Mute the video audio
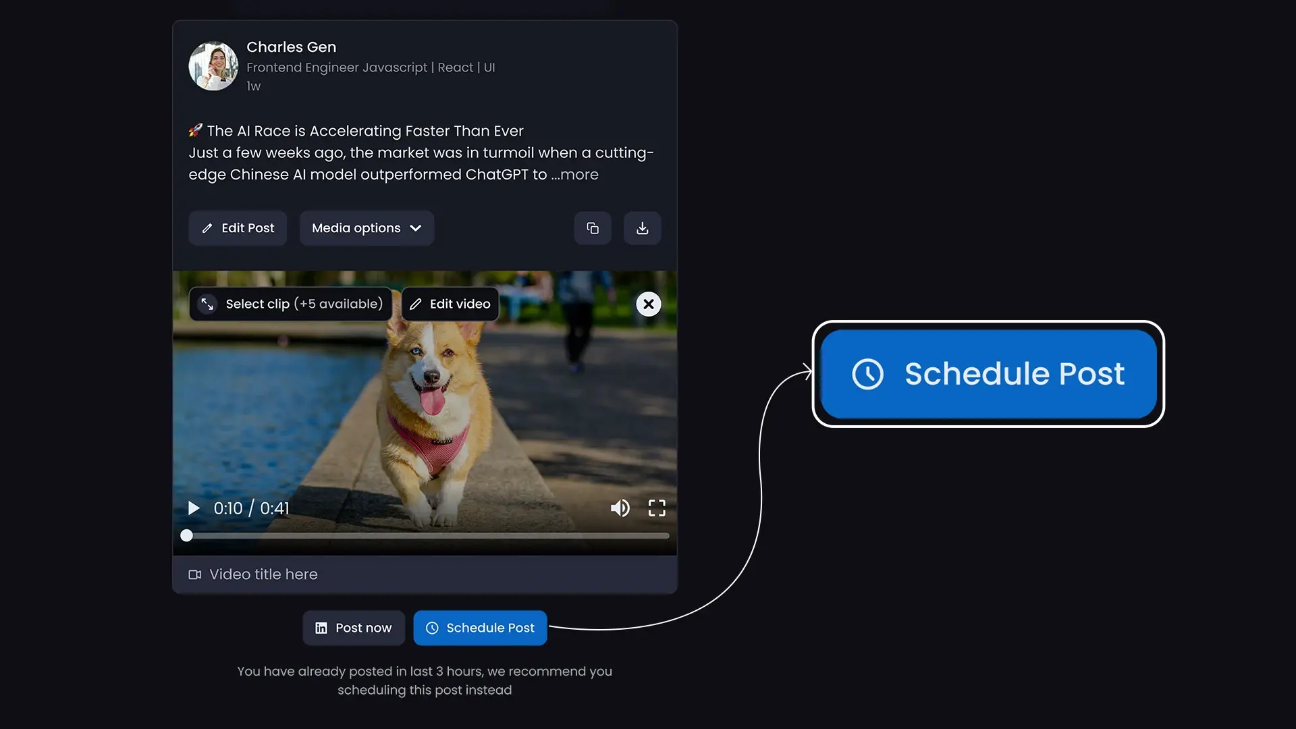The image size is (1296, 729). [x=620, y=508]
